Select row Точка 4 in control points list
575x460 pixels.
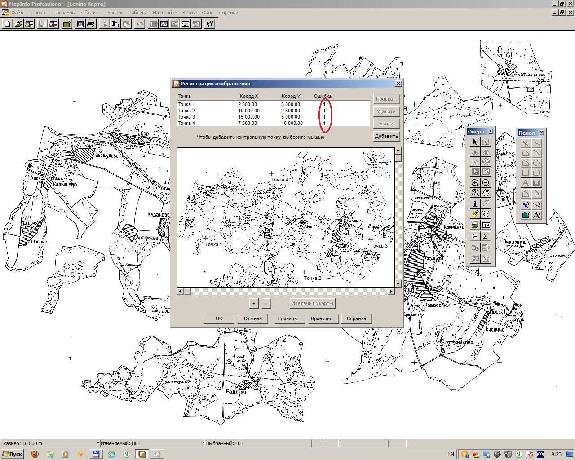[274, 123]
